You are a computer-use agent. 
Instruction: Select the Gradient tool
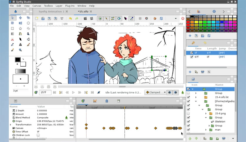[x=13, y=34]
